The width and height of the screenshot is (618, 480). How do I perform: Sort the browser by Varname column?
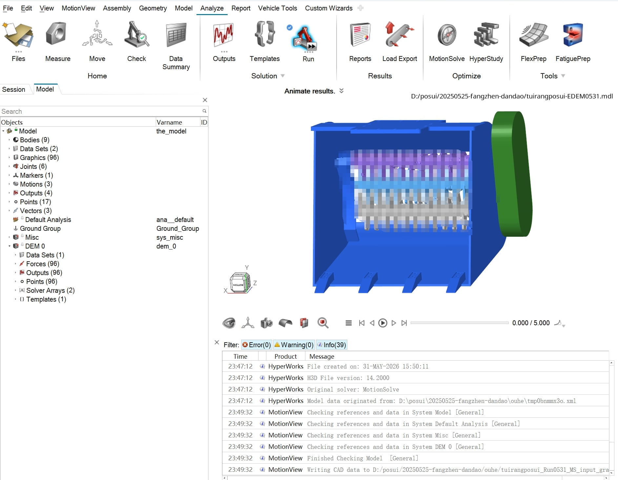coord(177,122)
